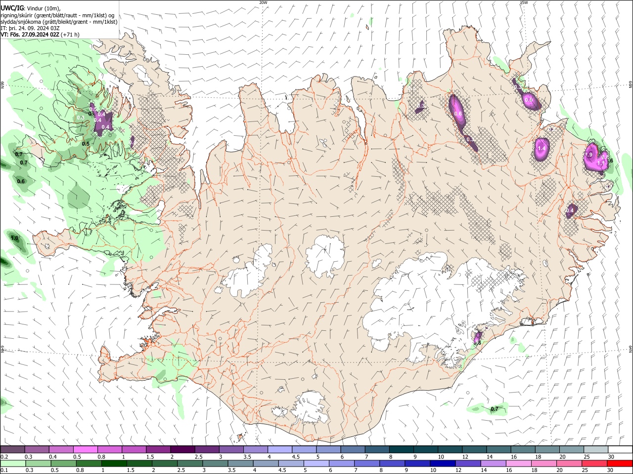Click the '15W' longitude label at the top
The image size is (633, 474).
click(x=524, y=2)
